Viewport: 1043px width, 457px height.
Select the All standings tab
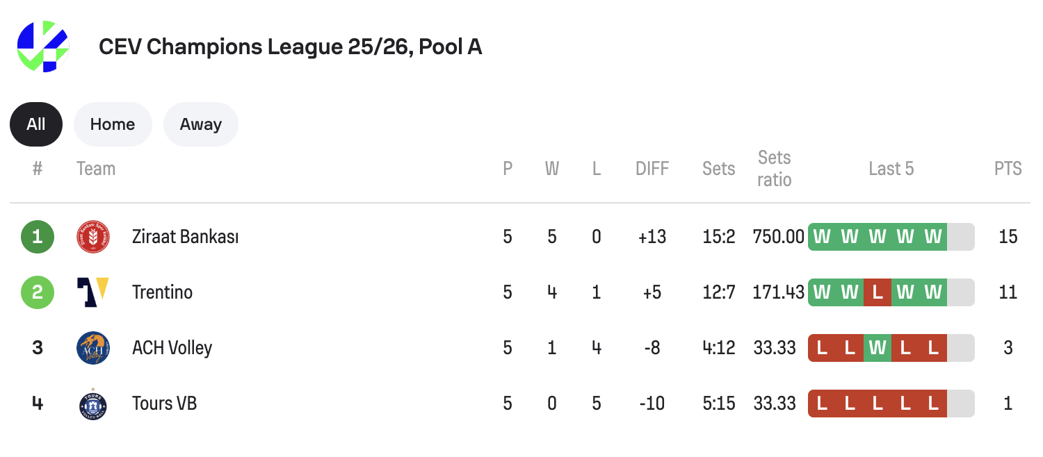(x=36, y=124)
